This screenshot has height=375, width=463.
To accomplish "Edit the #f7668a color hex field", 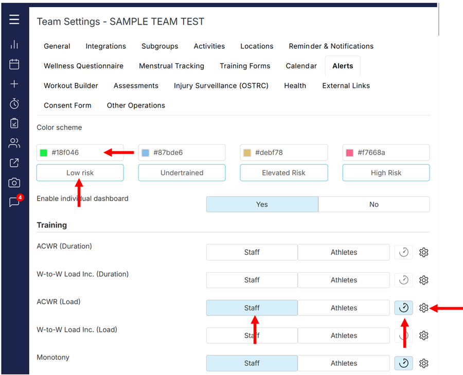I will 386,153.
